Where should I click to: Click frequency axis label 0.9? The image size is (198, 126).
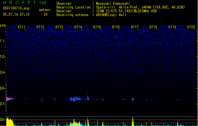(x=3, y=72)
